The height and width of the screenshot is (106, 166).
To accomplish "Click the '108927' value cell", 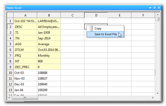I will (x=49, y=78).
